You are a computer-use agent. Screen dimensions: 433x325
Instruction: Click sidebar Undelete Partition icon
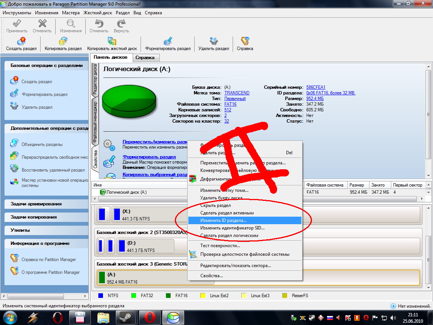pyautogui.click(x=14, y=169)
